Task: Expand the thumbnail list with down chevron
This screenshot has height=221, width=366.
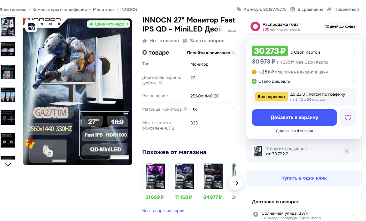Action: pos(8,164)
